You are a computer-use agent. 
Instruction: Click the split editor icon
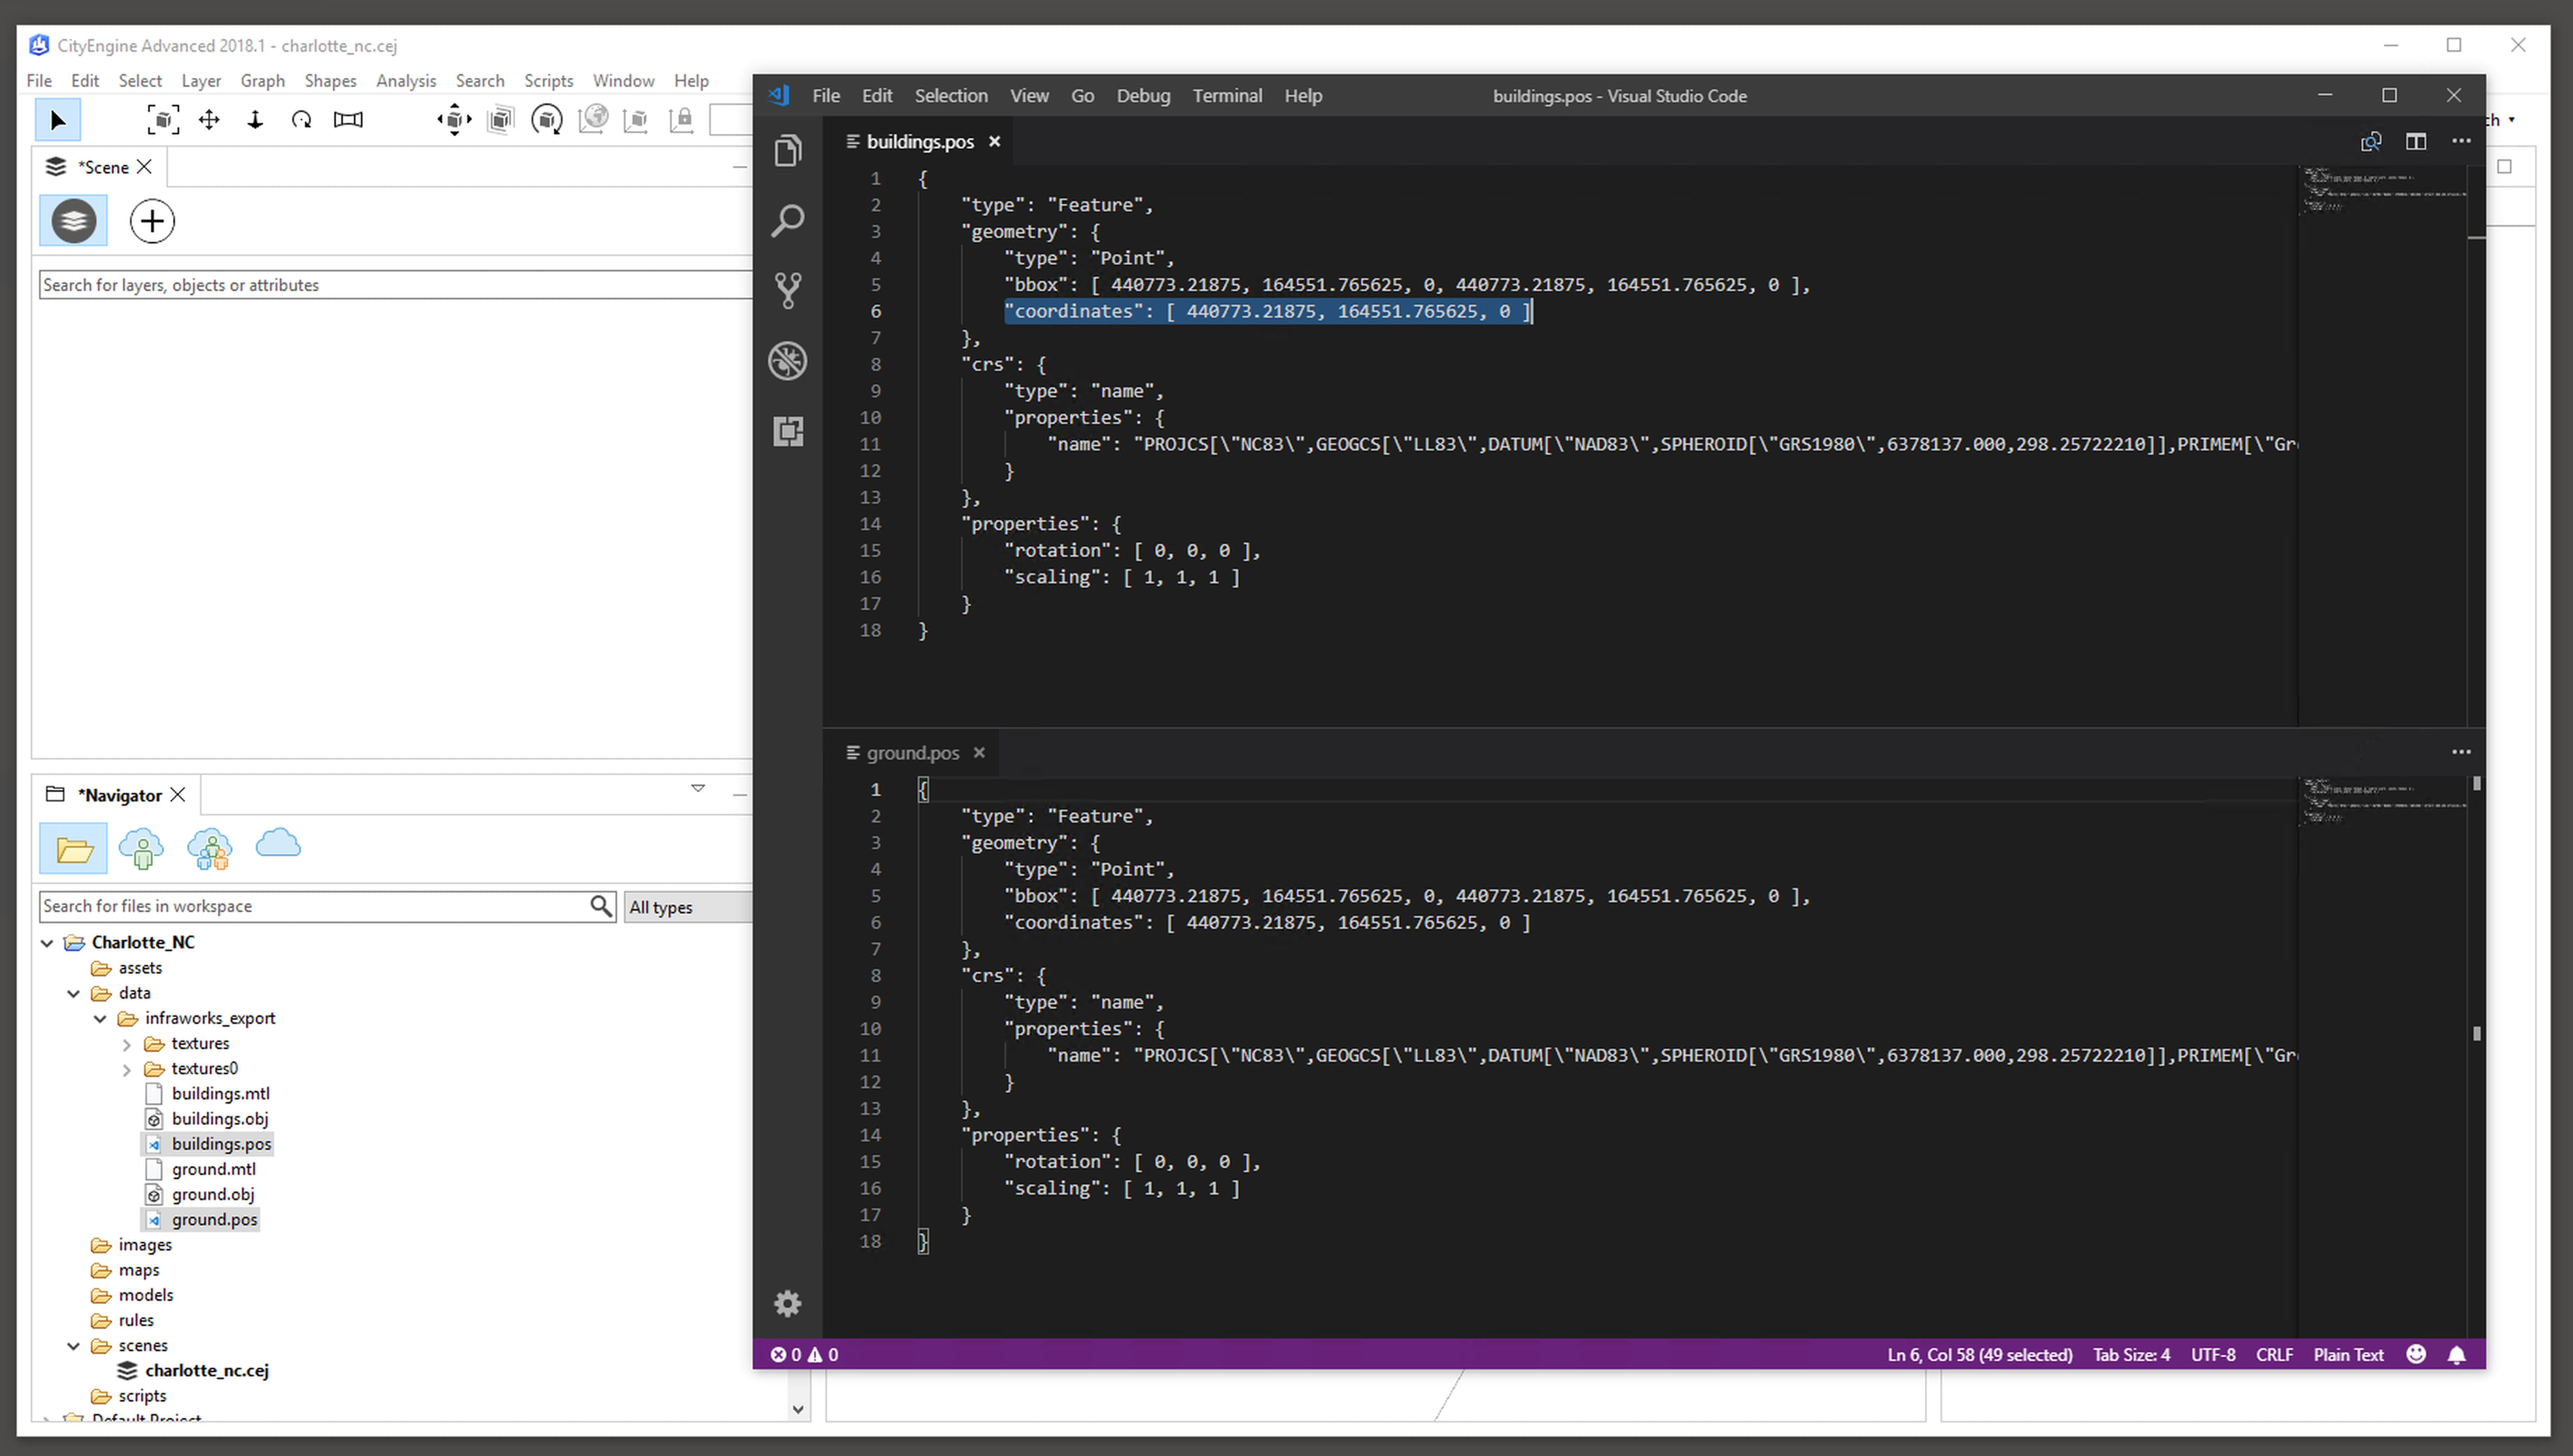click(x=2416, y=142)
